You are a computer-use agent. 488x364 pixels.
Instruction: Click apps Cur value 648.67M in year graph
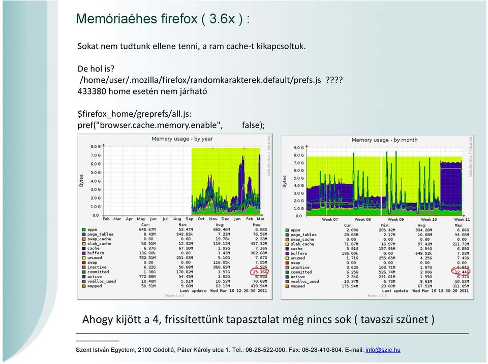(147, 229)
